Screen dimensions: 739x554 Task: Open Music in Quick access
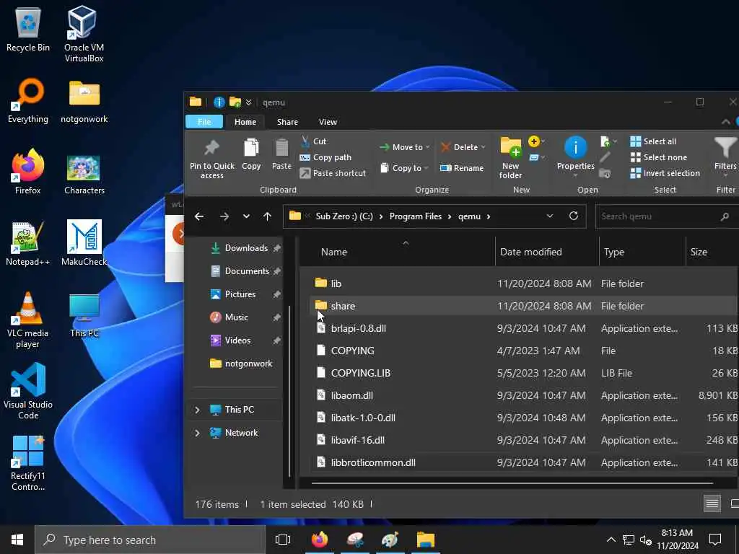point(245,317)
